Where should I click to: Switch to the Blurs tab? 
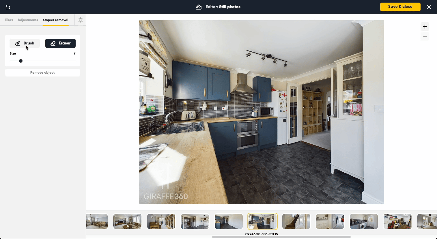point(9,20)
